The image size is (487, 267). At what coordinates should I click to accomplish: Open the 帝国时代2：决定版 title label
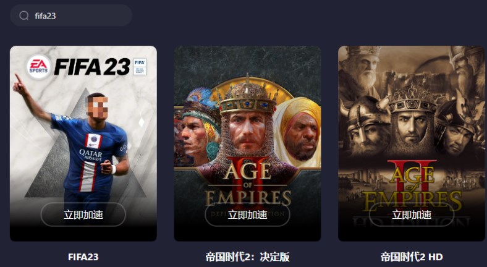click(x=247, y=256)
